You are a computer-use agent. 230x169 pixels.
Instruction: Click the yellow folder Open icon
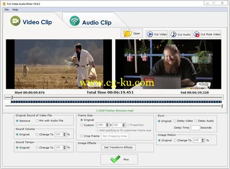pyautogui.click(x=128, y=33)
